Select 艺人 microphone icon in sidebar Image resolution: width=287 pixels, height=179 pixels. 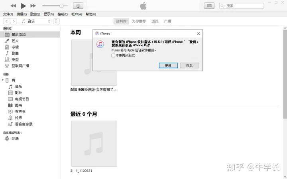click(7, 41)
